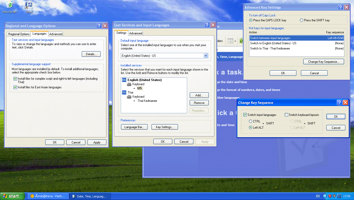Click the keyboard icon under English
The width and height of the screenshot is (354, 200).
click(129, 84)
